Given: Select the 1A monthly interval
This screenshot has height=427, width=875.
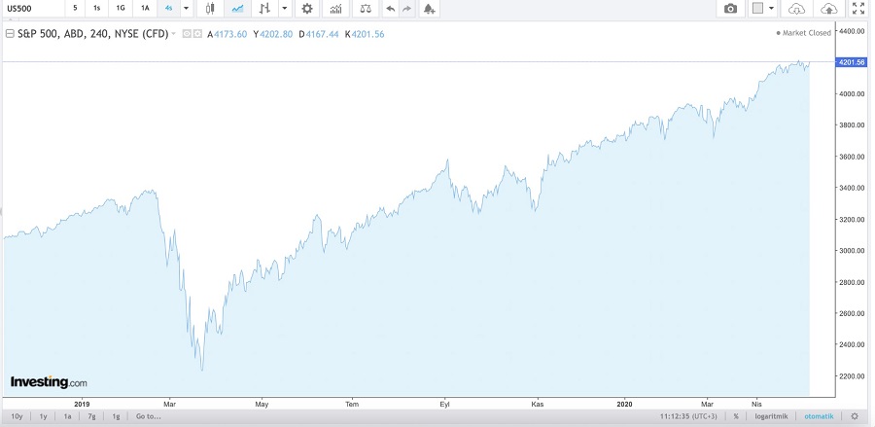Looking at the screenshot, I should click(x=145, y=9).
